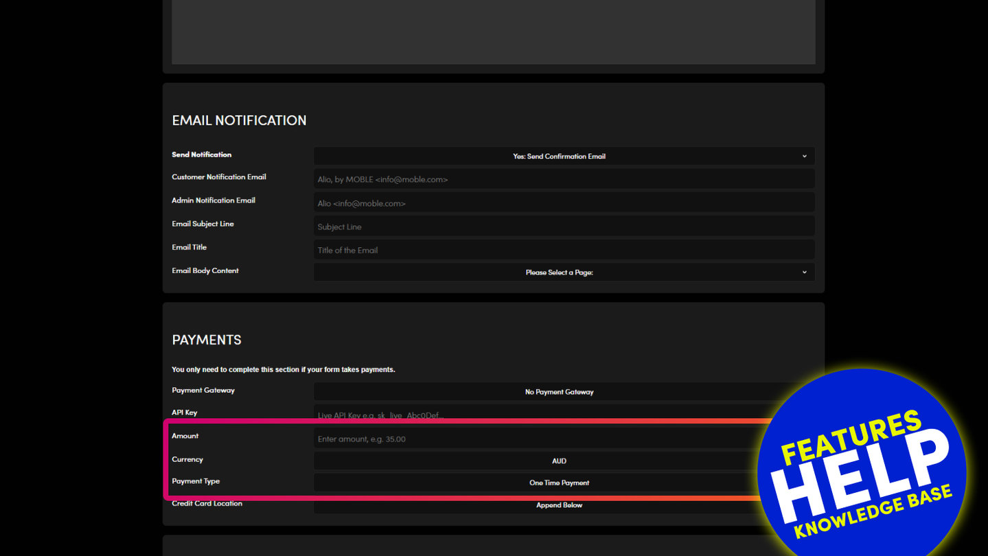Open the Currency dropdown showing AUD
Image resolution: width=988 pixels, height=556 pixels.
click(x=536, y=461)
